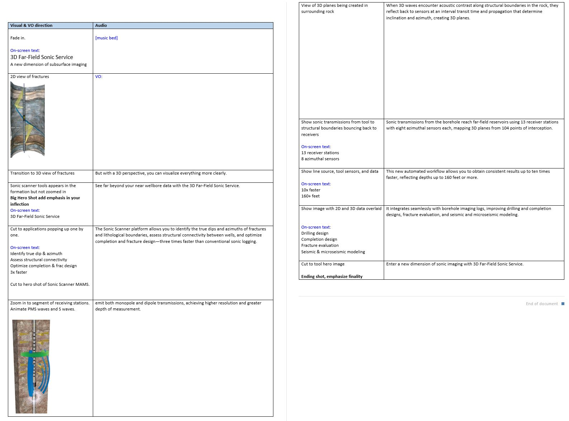The width and height of the screenshot is (569, 421).
Task: Click the 'Ending shot, emphasize finality' bold text
Action: (x=332, y=276)
